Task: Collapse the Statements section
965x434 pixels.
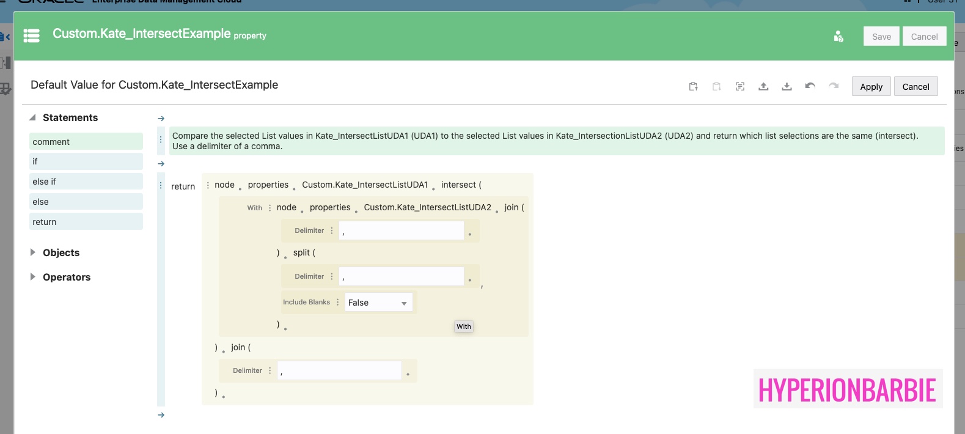Action: (33, 117)
